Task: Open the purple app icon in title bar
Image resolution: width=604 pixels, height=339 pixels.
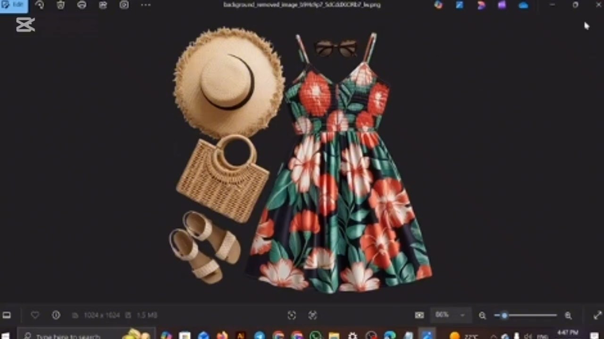Action: pyautogui.click(x=502, y=5)
